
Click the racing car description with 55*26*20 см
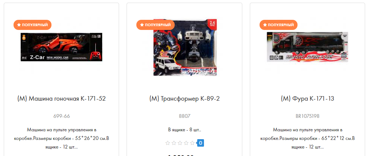point(62,138)
